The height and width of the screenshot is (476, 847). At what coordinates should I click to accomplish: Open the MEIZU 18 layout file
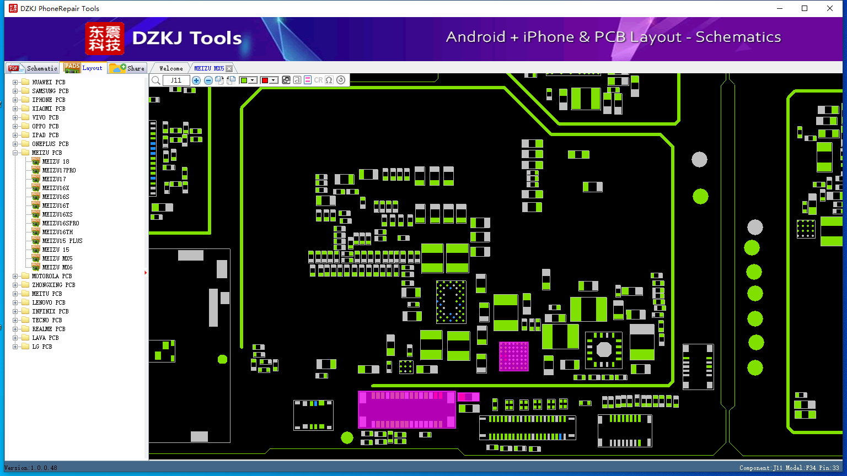click(56, 161)
